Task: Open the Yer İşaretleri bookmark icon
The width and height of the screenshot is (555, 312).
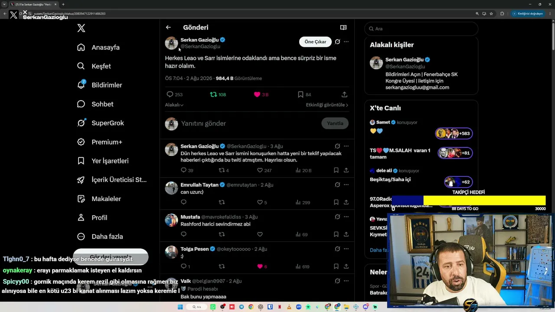Action: click(x=81, y=161)
